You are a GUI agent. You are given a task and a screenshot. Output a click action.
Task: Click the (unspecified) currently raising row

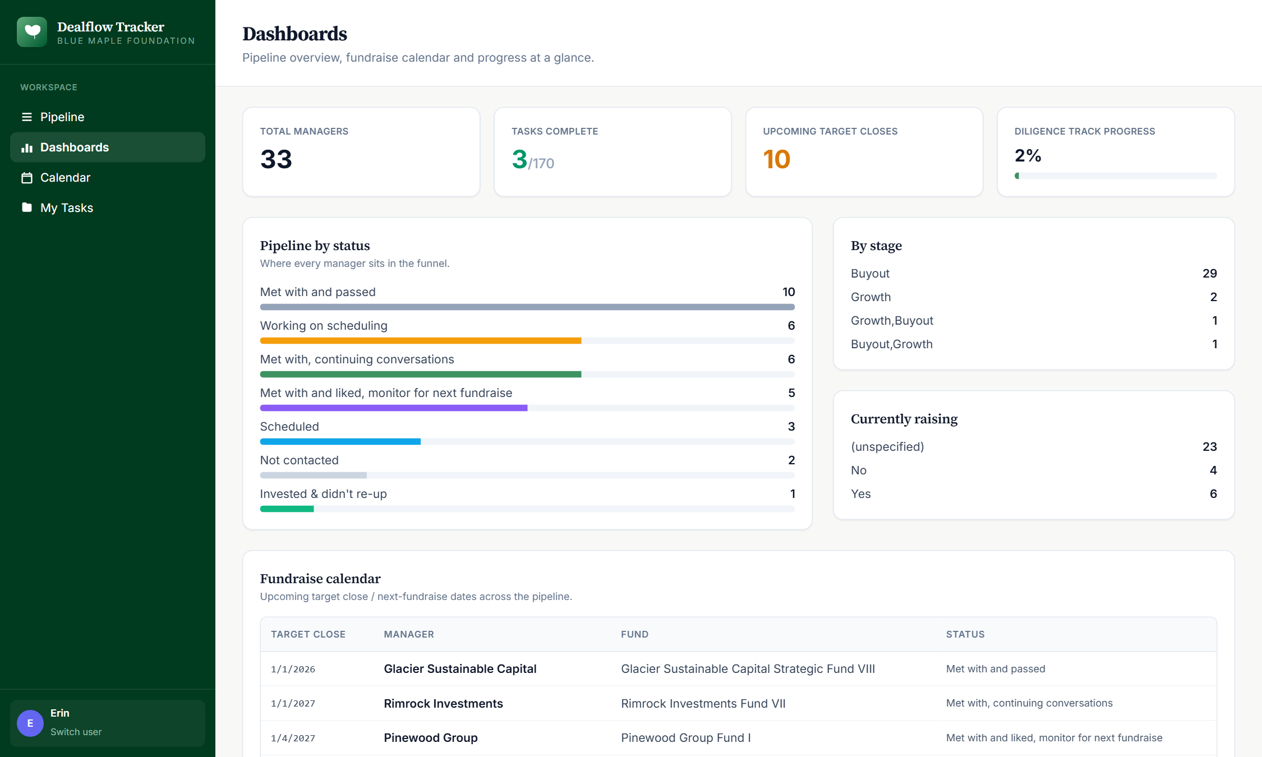coord(1034,447)
